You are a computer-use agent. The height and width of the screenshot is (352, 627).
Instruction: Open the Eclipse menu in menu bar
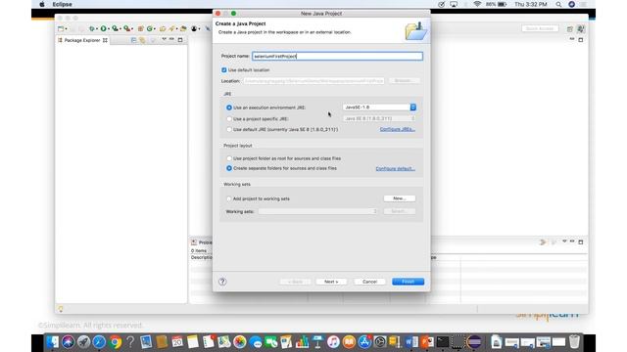pyautogui.click(x=63, y=4)
